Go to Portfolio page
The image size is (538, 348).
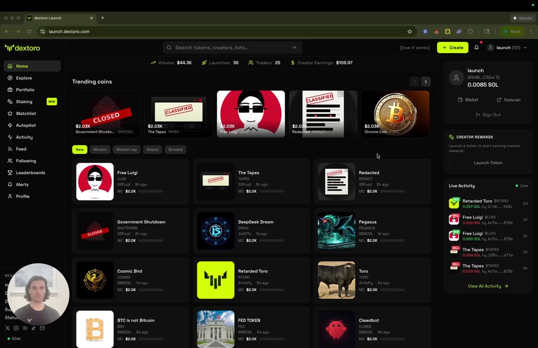[x=32, y=90]
